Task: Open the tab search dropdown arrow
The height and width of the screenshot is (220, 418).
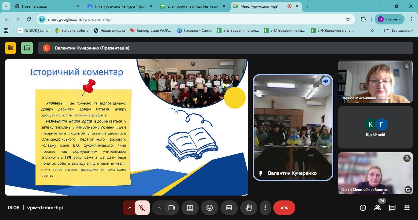Action: pyautogui.click(x=6, y=6)
